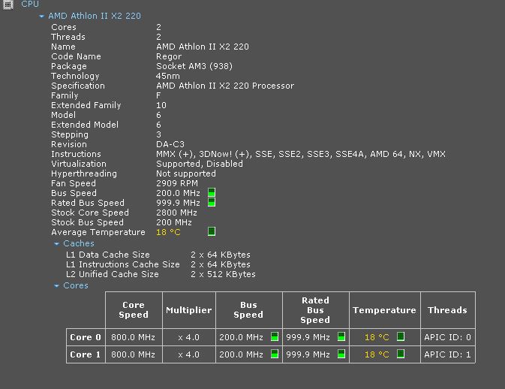Click Core 1 temperature graph icon
The image size is (505, 389).
pos(401,354)
